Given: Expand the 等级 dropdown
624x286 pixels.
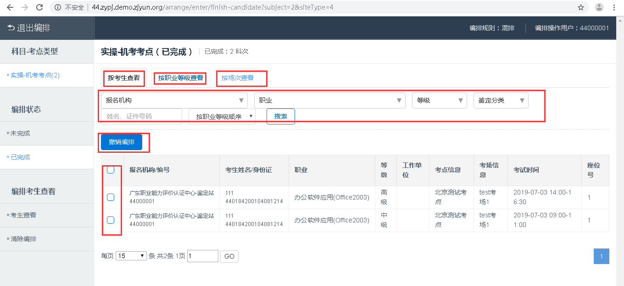Looking at the screenshot, I should (x=439, y=100).
